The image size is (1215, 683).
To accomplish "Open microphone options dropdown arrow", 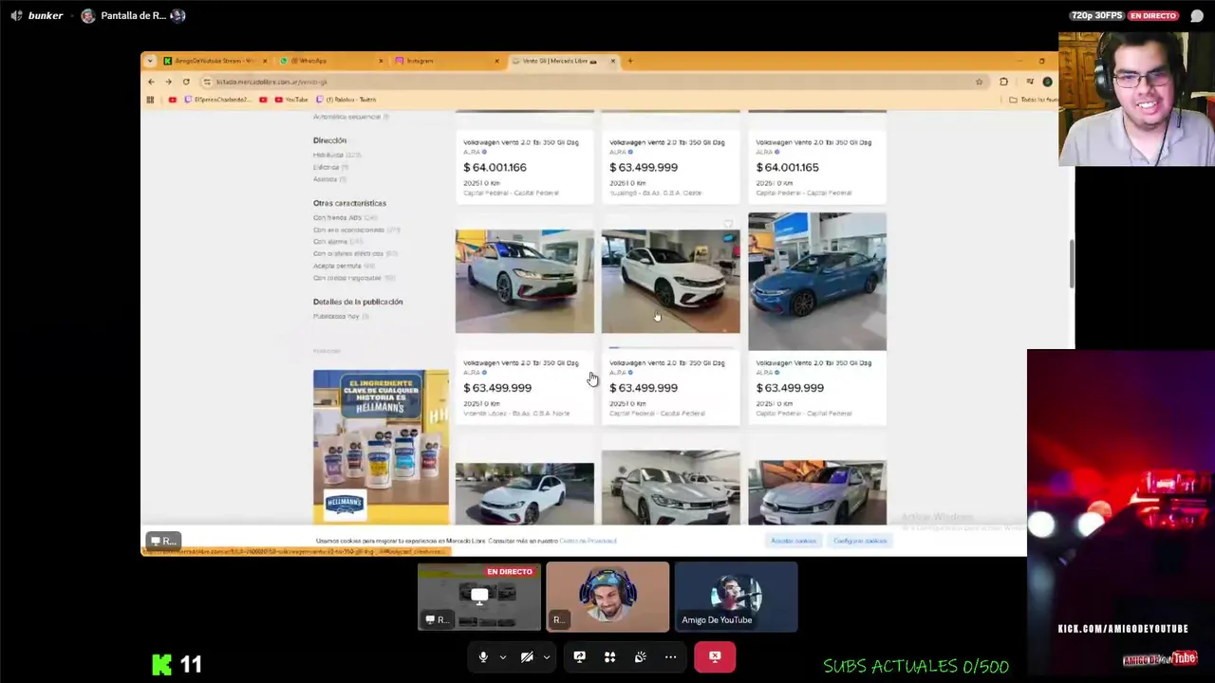I will pyautogui.click(x=503, y=657).
